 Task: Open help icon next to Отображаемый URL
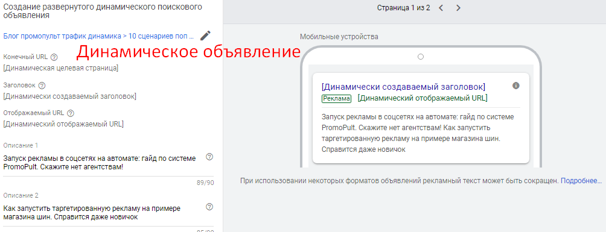click(71, 113)
